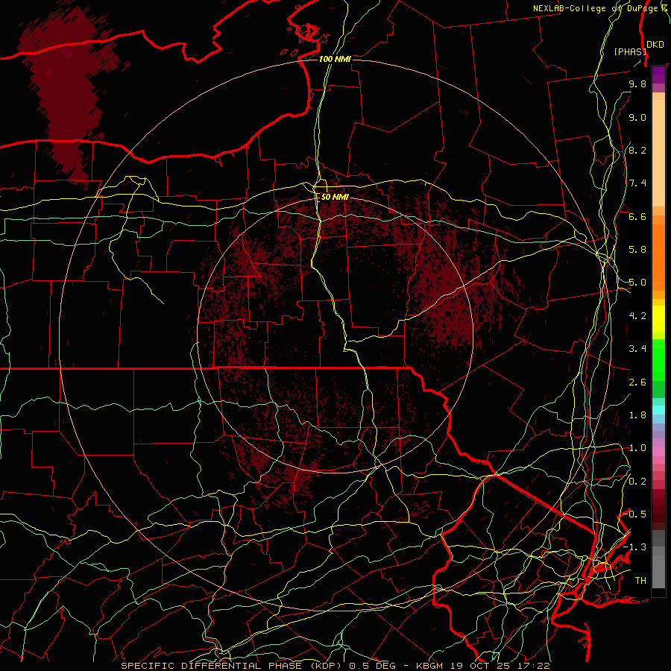Click the 5.0 scale label
This screenshot has height=671, width=671.
point(637,283)
